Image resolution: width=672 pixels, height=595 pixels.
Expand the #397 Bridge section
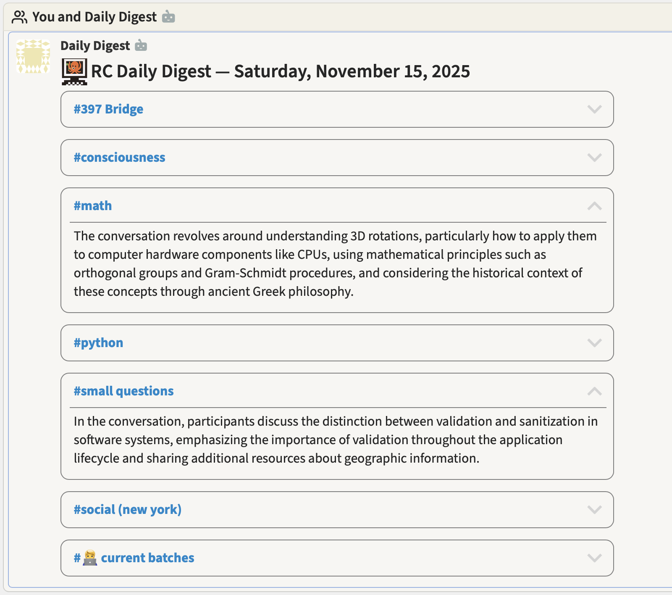(x=594, y=109)
